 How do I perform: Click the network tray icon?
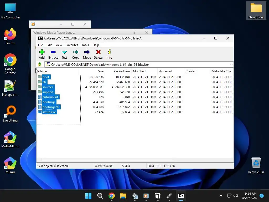click(x=229, y=196)
